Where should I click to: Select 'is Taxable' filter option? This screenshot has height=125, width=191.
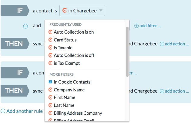63,48
